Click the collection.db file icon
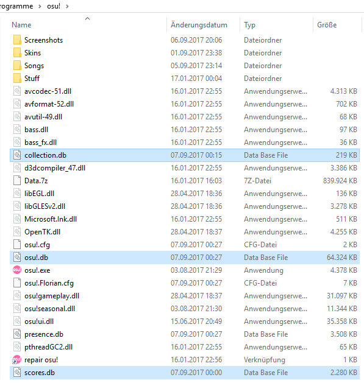The height and width of the screenshot is (383, 364). pyautogui.click(x=17, y=155)
